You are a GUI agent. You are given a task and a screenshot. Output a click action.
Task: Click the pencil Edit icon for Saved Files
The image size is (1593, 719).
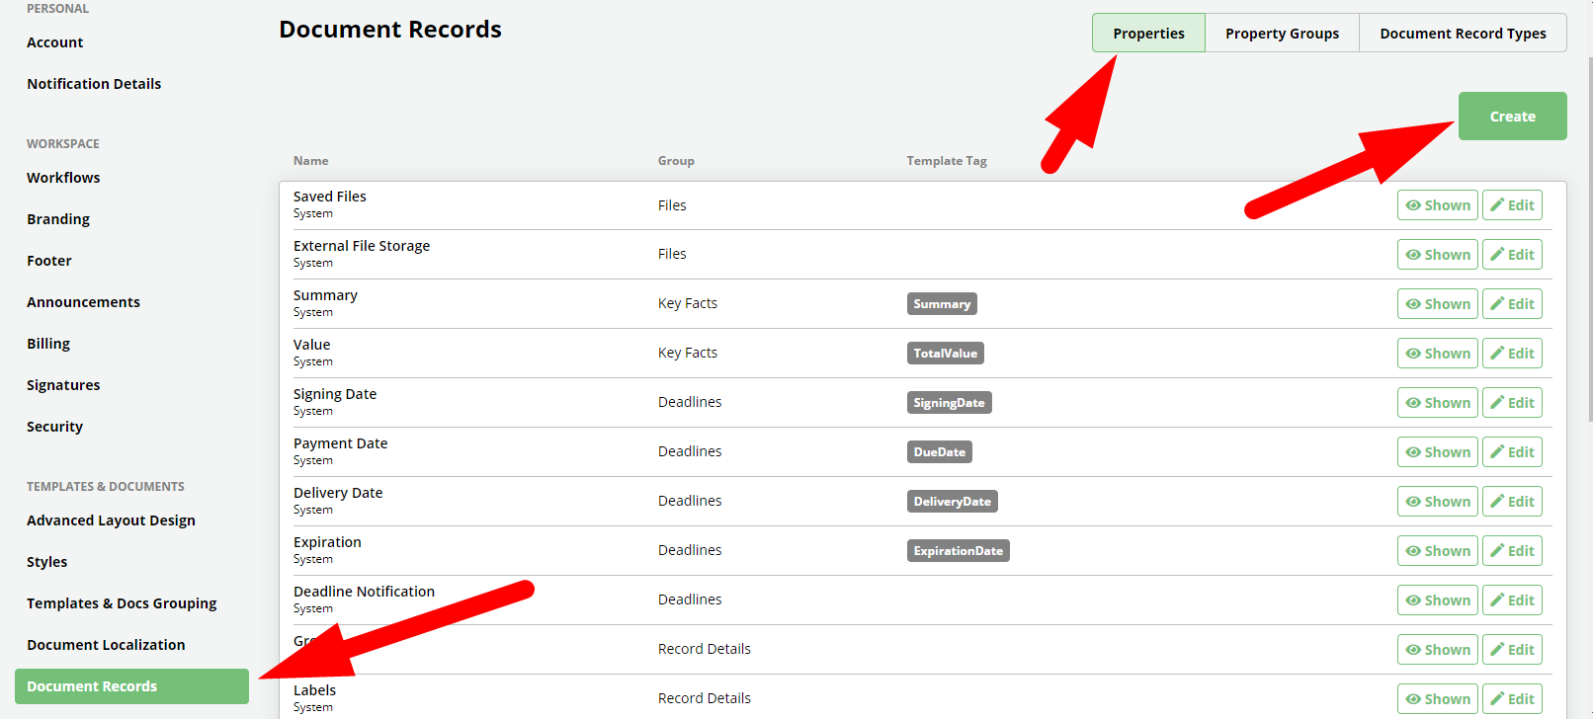[1498, 205]
